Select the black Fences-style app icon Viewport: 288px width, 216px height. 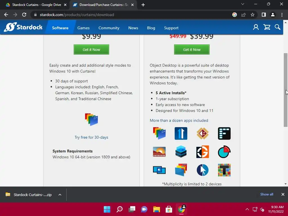(x=224, y=133)
